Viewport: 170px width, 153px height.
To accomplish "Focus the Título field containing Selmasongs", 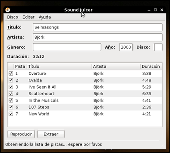I will coord(98,27).
